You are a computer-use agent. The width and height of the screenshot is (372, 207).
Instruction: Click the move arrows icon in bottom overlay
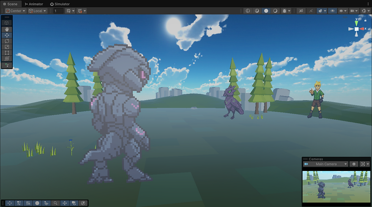click(x=10, y=203)
